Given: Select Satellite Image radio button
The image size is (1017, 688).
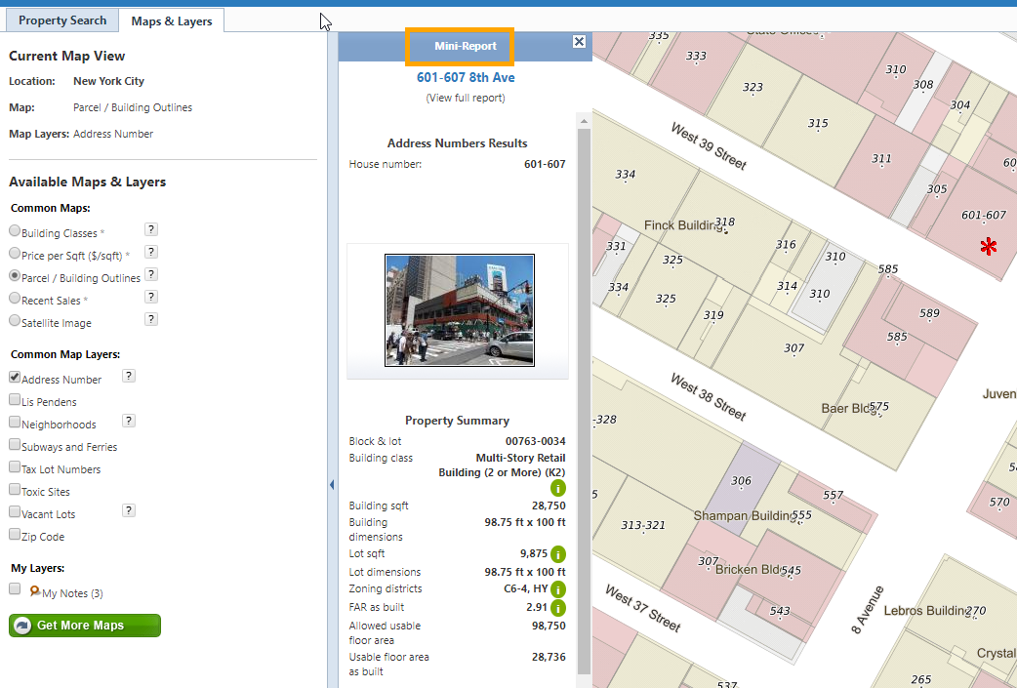Looking at the screenshot, I should (15, 320).
